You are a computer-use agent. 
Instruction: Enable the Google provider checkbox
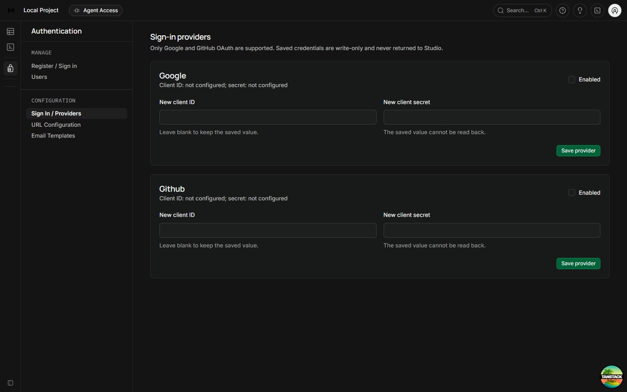click(x=572, y=80)
